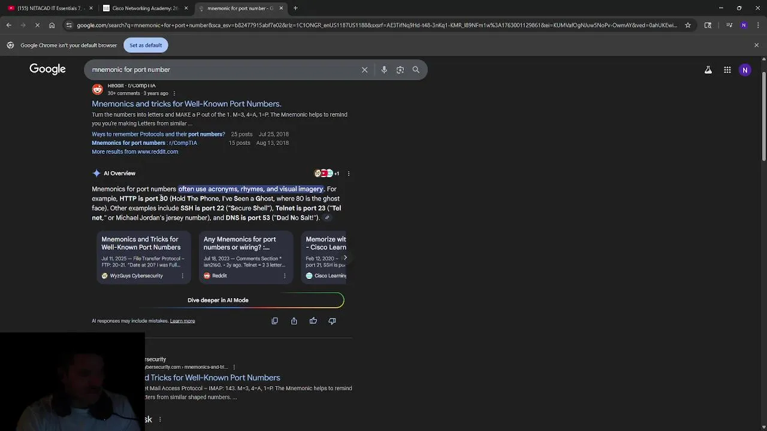The height and width of the screenshot is (431, 767).
Task: Go back to the previous page
Action: 9,25
